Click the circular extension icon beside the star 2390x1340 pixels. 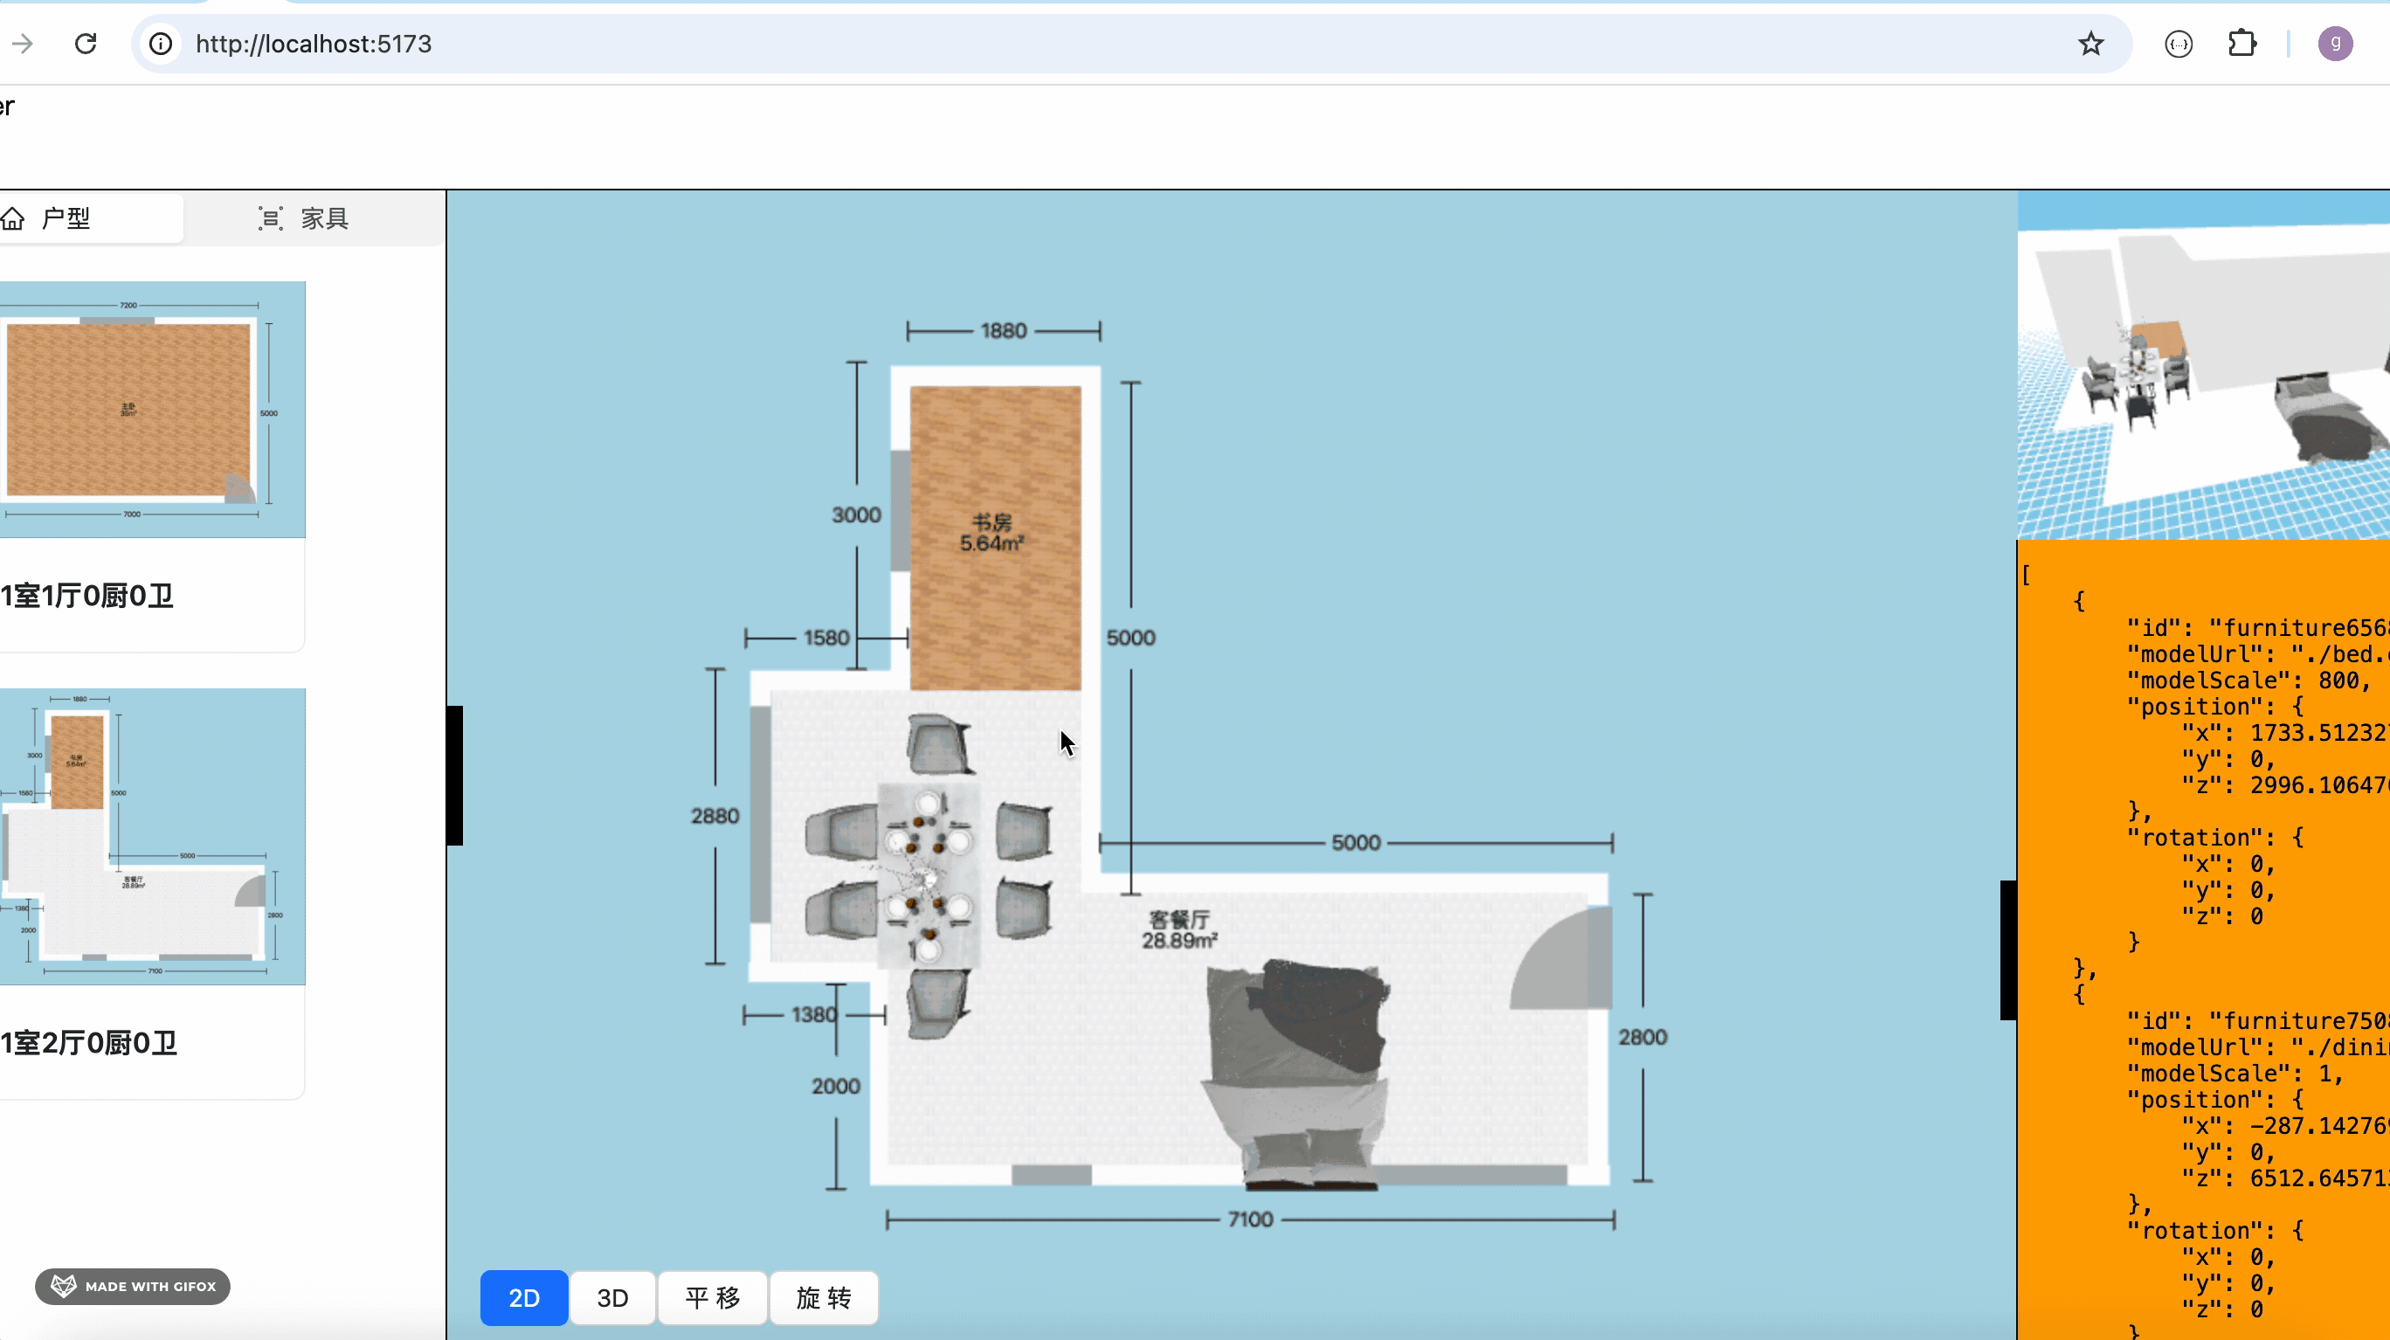coord(2178,44)
